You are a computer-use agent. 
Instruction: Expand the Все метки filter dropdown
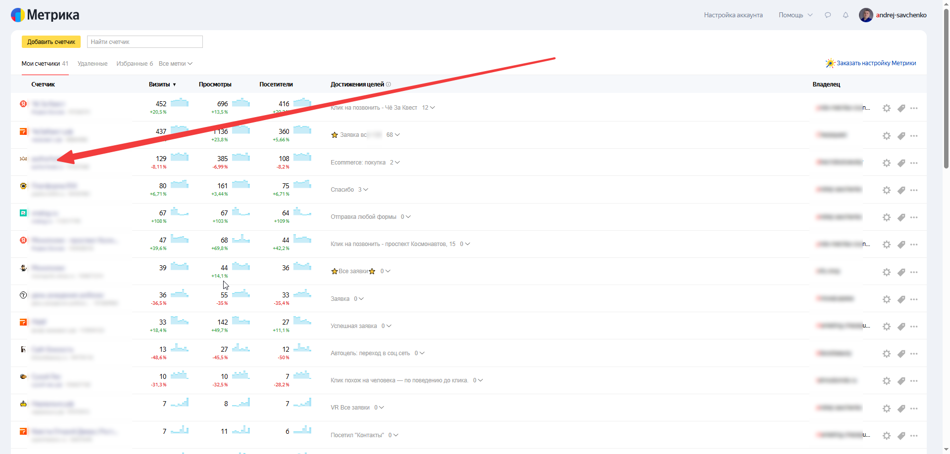point(176,64)
